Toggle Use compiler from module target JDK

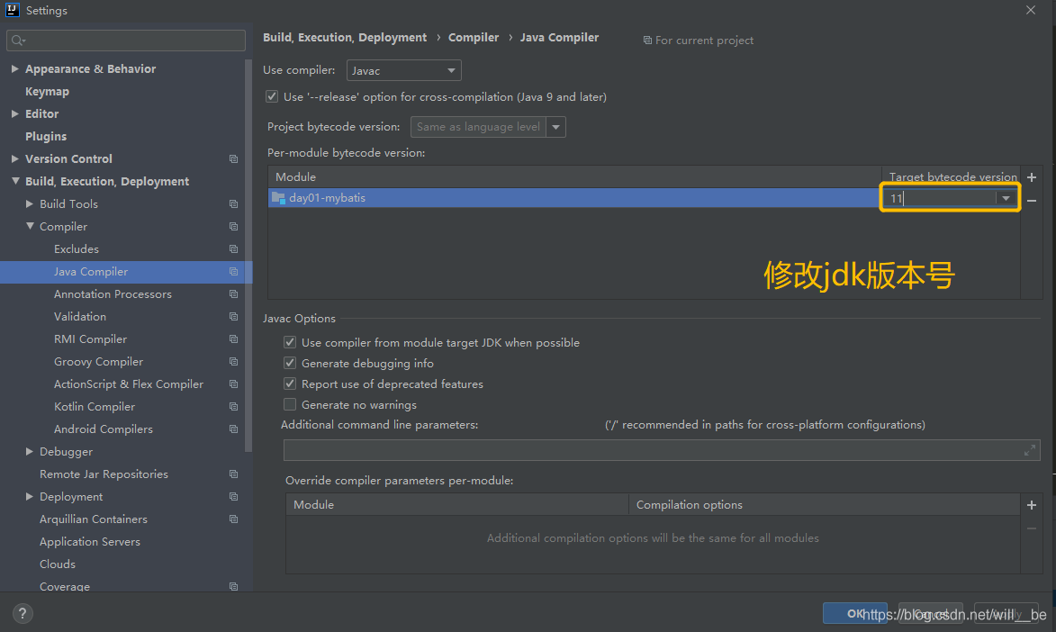click(x=290, y=342)
